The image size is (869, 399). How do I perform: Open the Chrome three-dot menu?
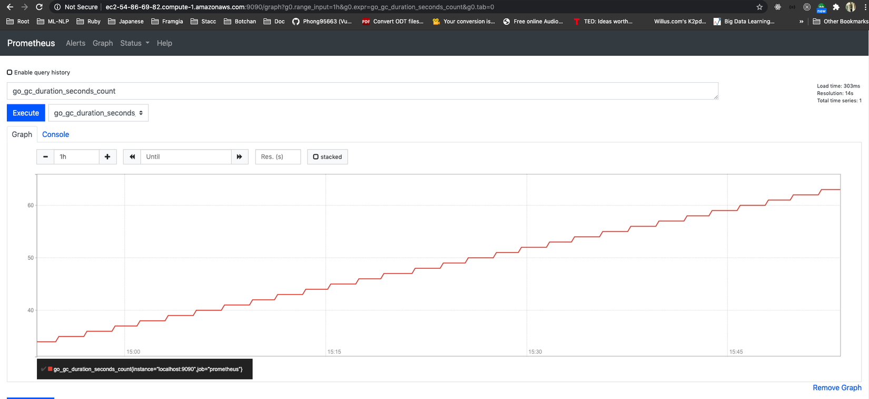tap(865, 7)
